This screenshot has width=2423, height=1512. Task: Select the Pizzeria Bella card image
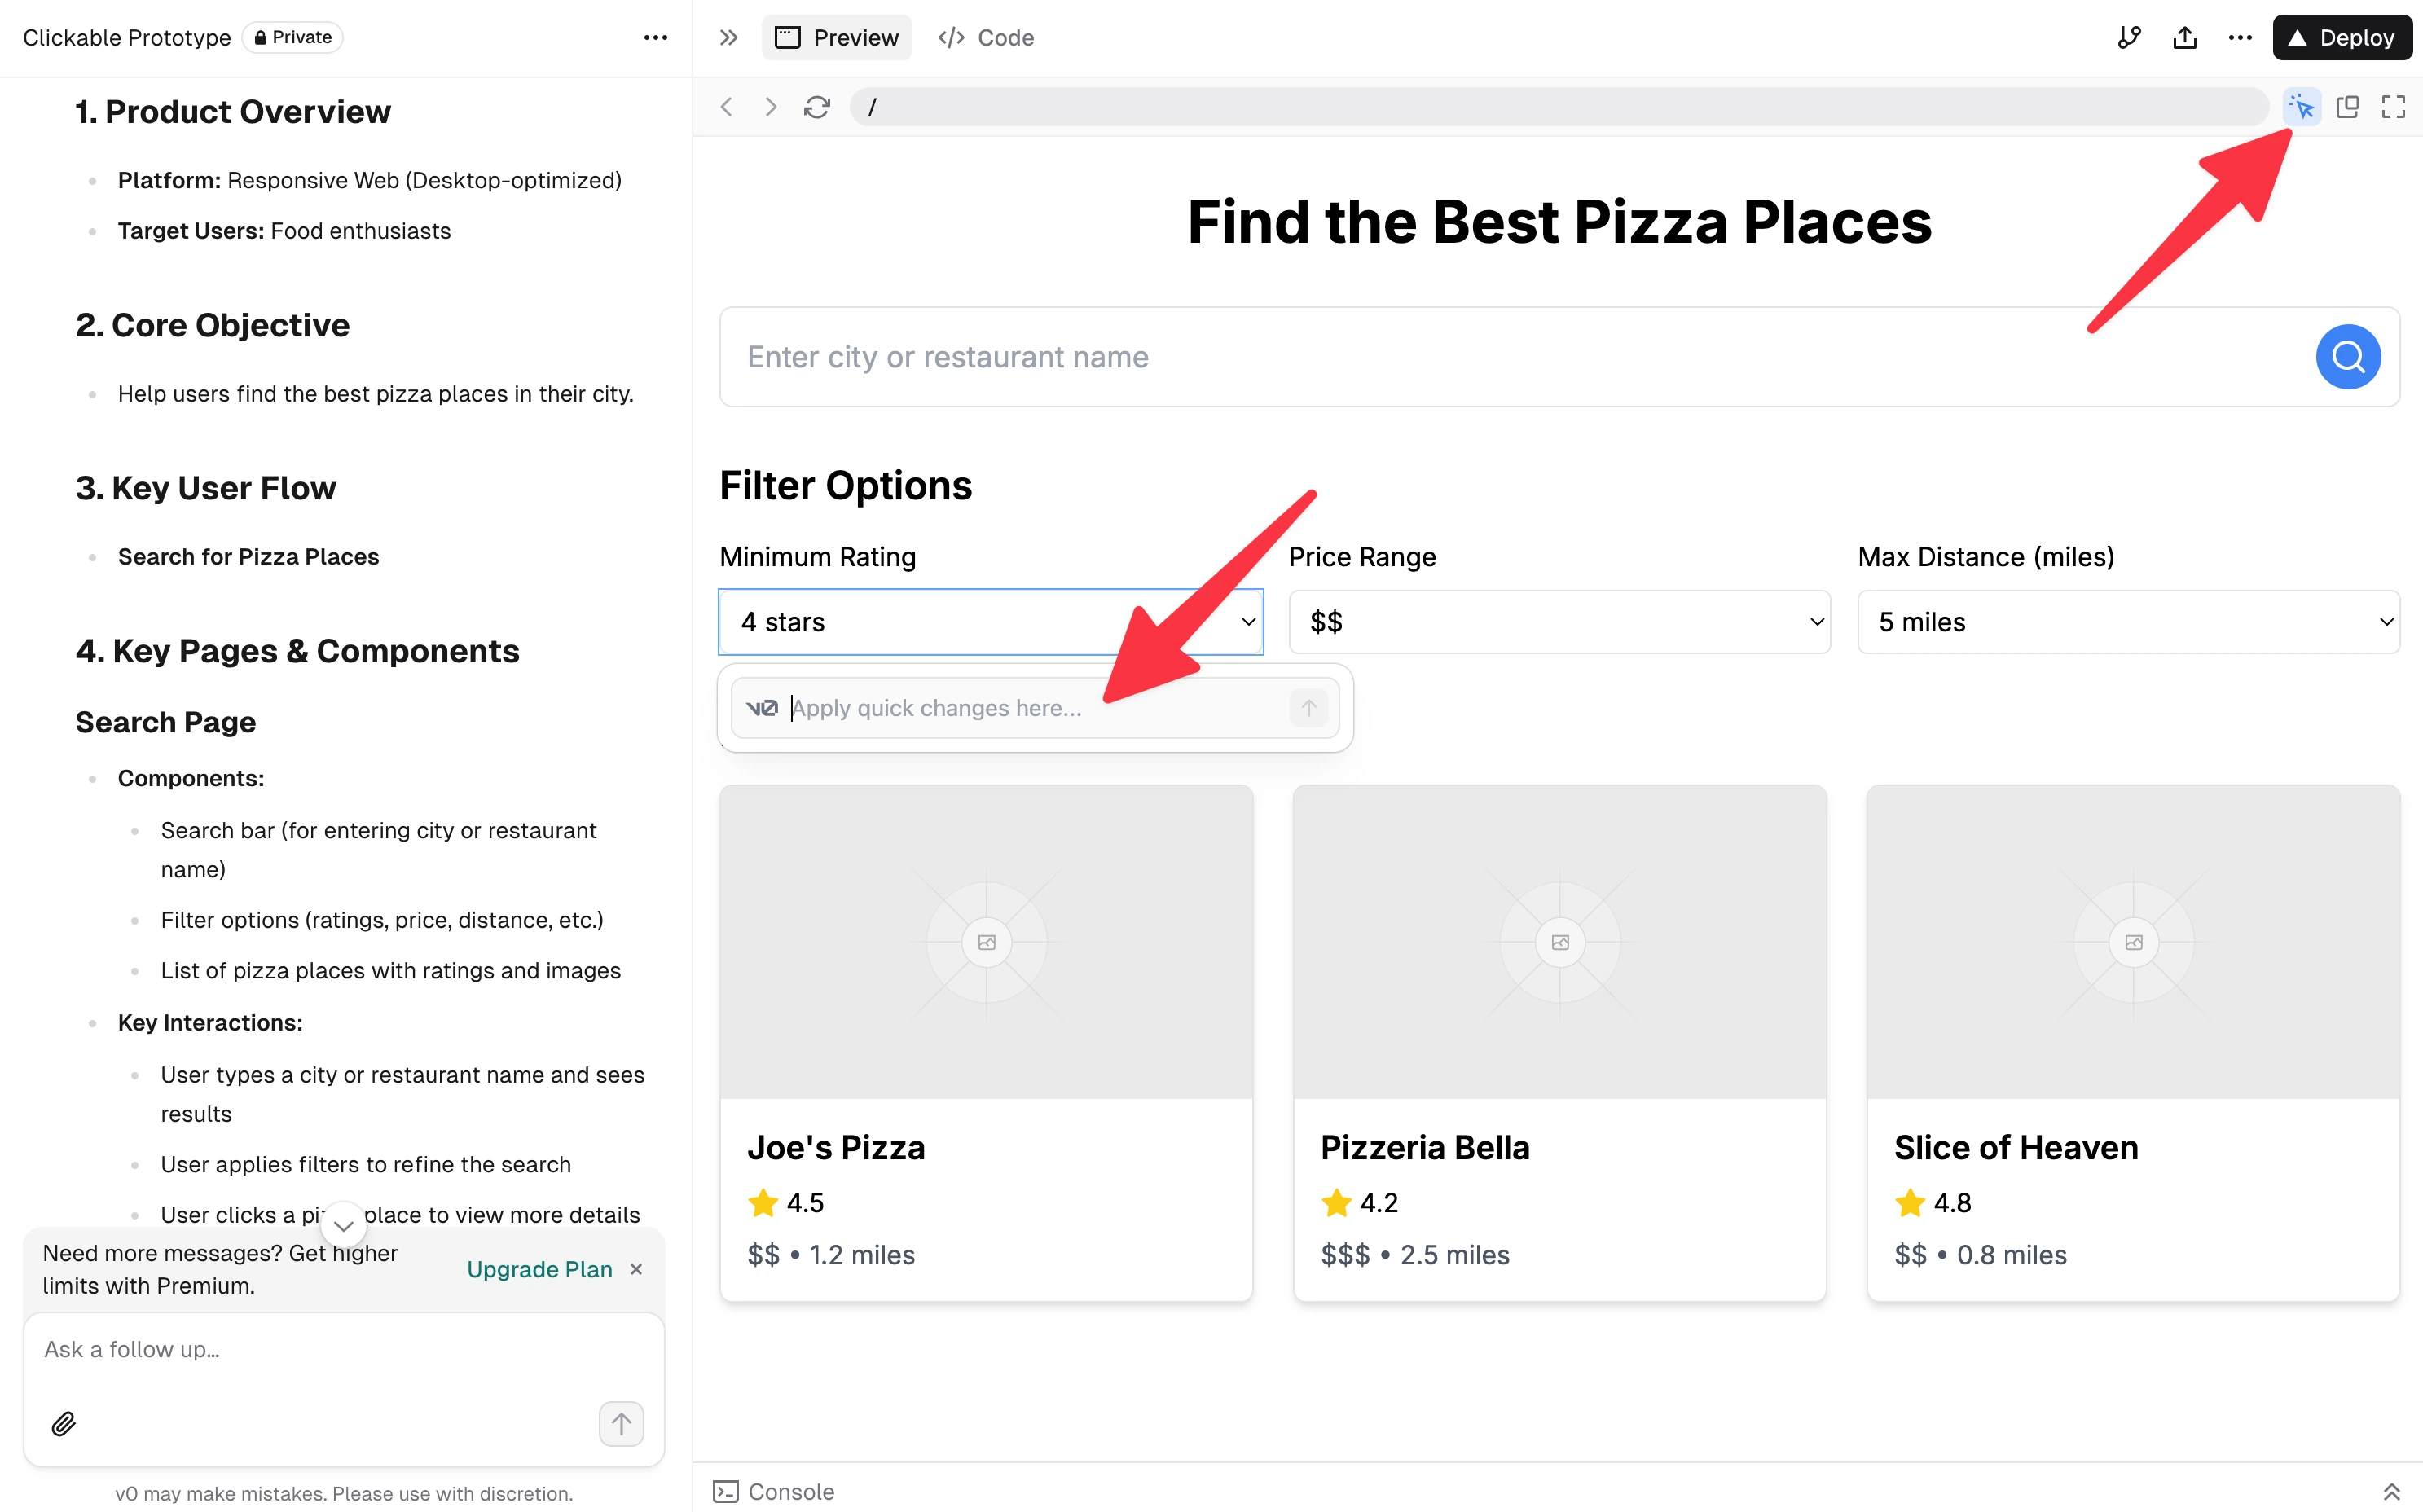pyautogui.click(x=1559, y=942)
